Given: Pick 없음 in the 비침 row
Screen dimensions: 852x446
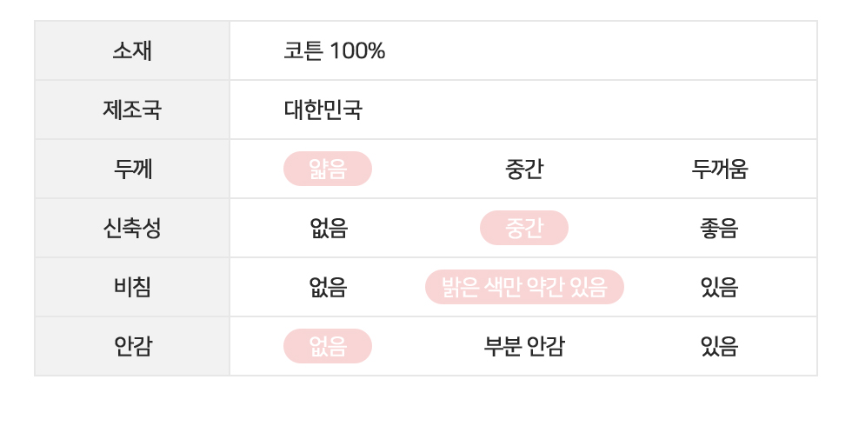Looking at the screenshot, I should (329, 287).
